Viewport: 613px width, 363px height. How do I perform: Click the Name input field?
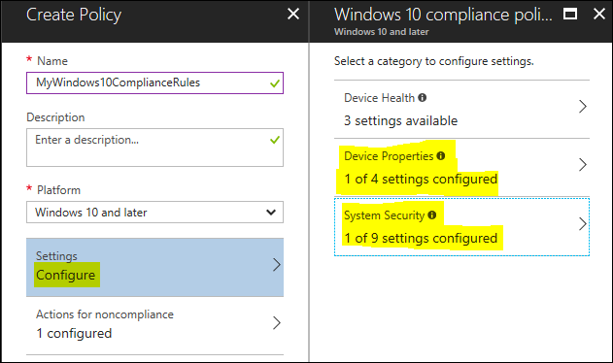tap(154, 82)
